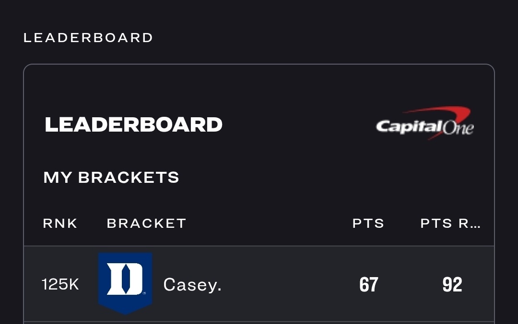Click the letter D on the Duke shield

[x=125, y=279]
